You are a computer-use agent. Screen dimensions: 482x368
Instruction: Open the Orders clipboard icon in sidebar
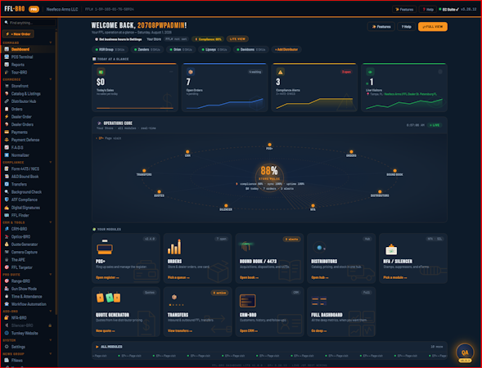(7, 109)
